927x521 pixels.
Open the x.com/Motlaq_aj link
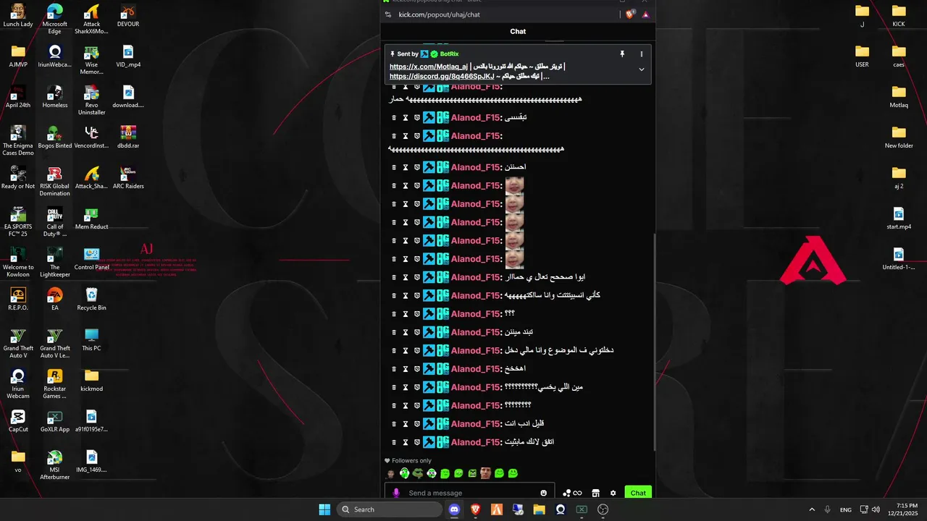coord(429,67)
